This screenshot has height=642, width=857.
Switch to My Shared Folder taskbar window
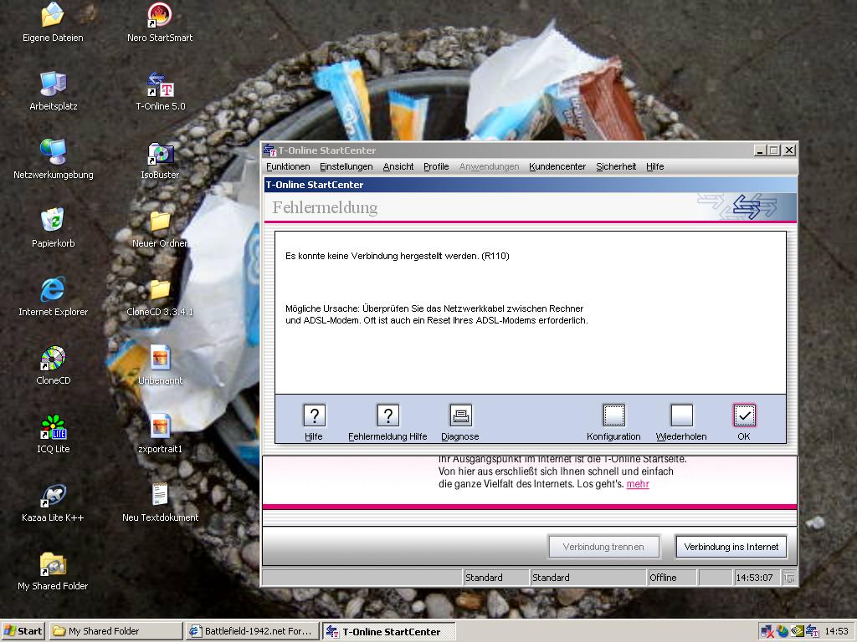point(116,631)
